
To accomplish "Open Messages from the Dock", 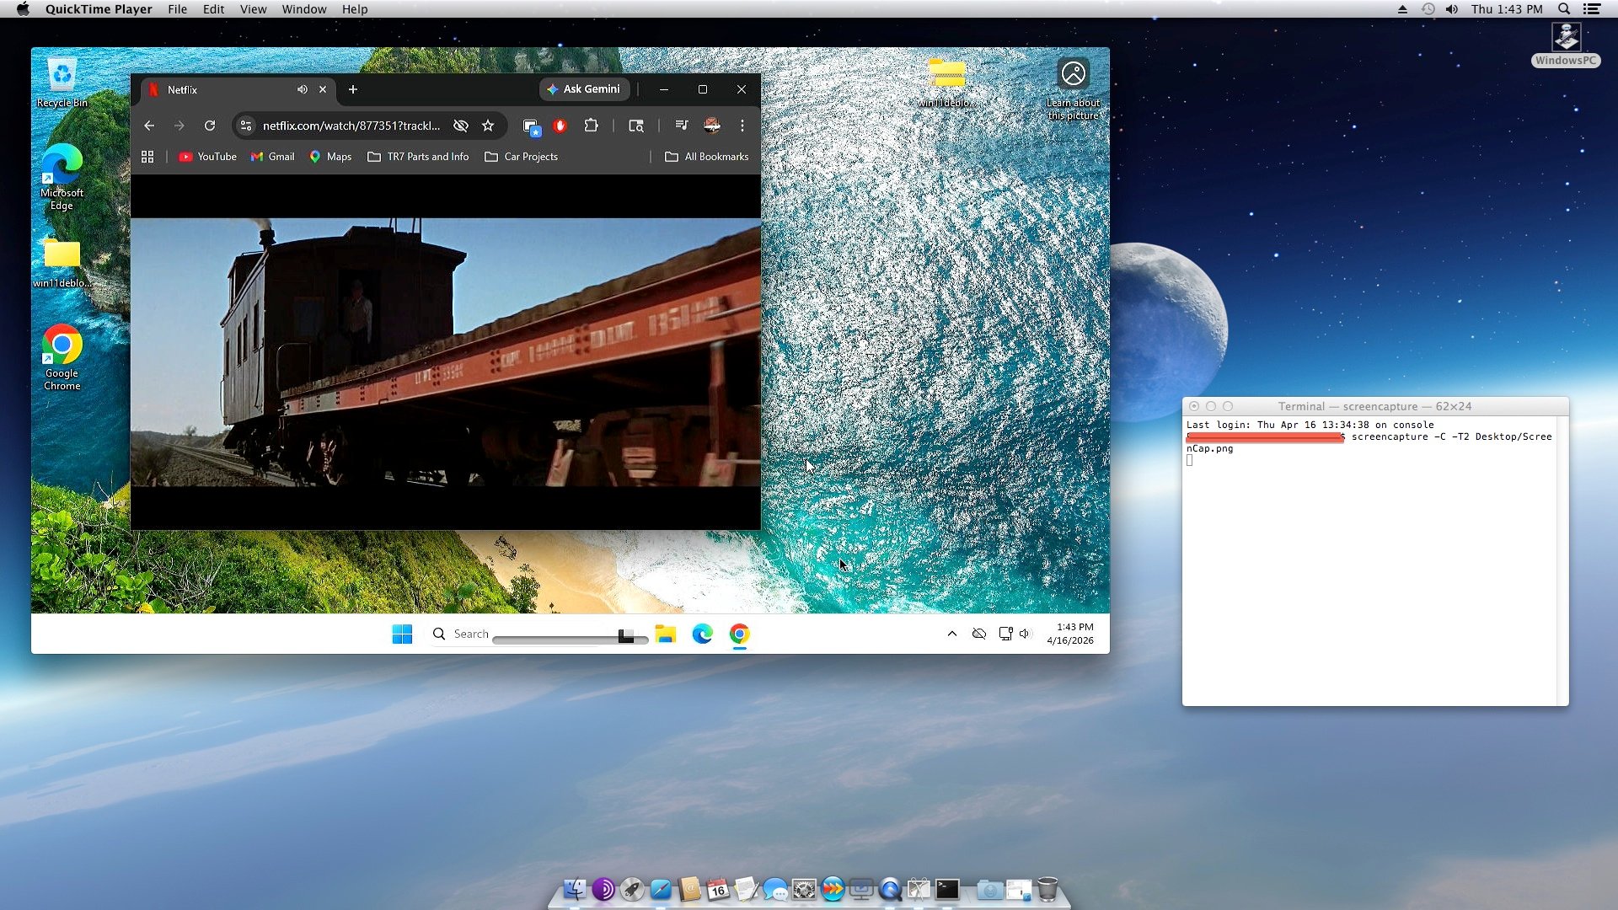I will (775, 890).
